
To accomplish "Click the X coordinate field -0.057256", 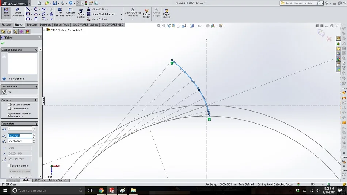I will 20,136.
